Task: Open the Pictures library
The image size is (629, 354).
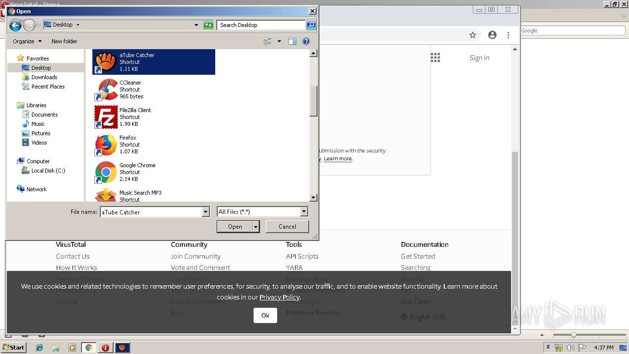Action: coord(41,133)
